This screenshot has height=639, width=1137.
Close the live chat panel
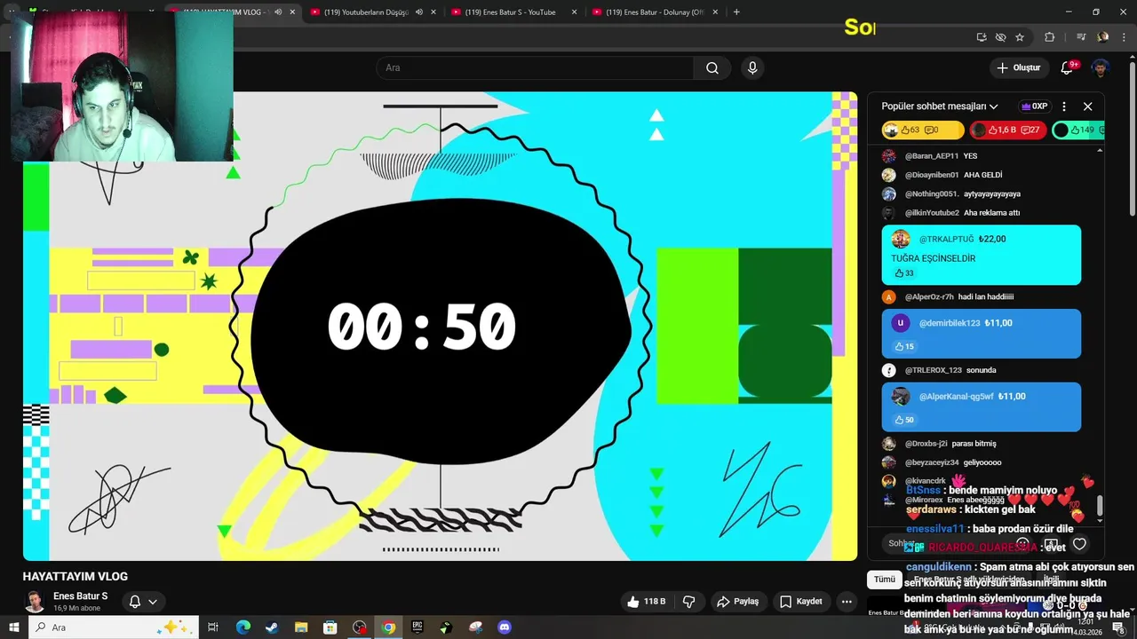tap(1087, 106)
